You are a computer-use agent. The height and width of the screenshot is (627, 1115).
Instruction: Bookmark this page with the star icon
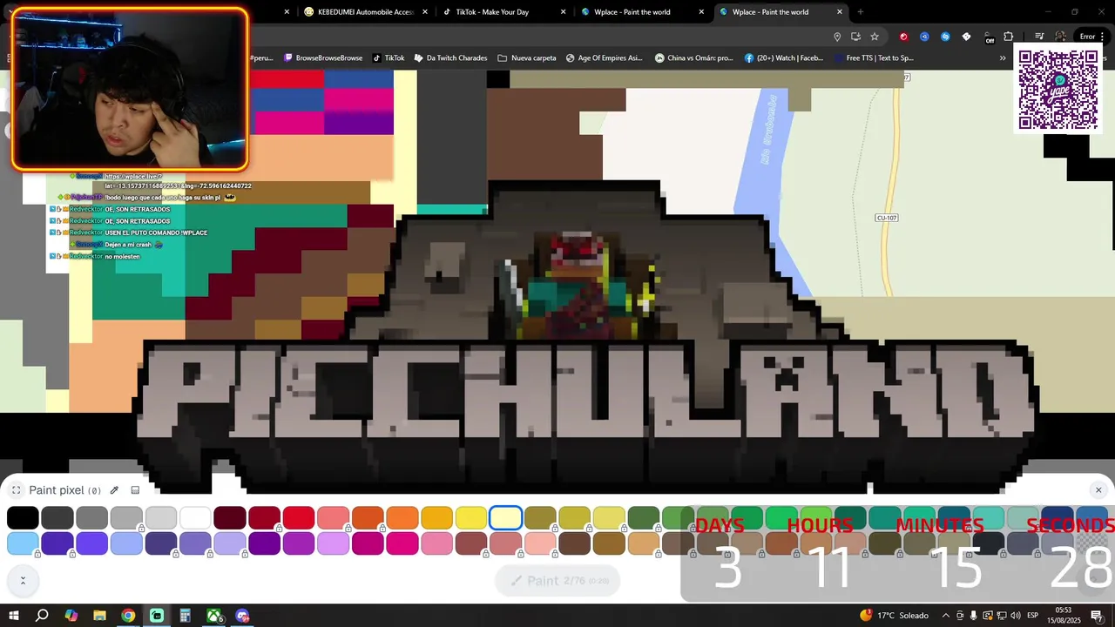pyautogui.click(x=875, y=37)
